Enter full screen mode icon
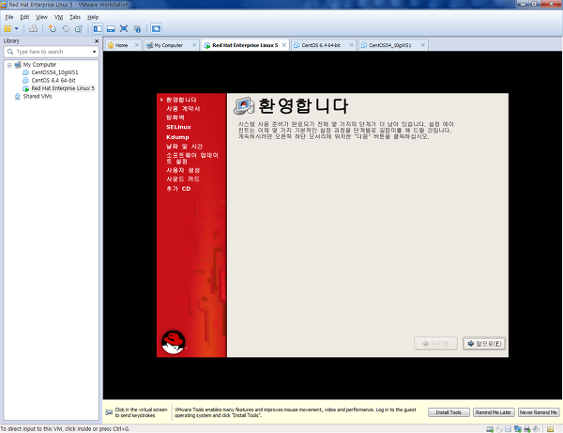The width and height of the screenshot is (563, 433). point(124,29)
